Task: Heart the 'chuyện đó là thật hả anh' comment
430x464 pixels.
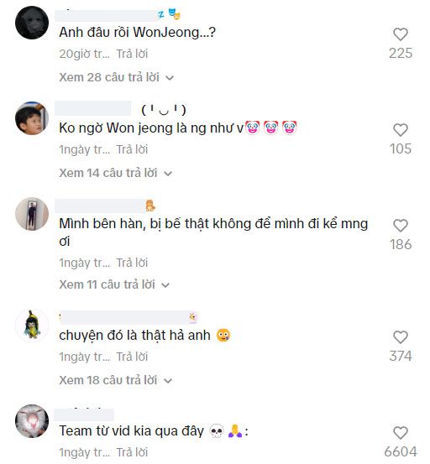Action: click(x=401, y=337)
